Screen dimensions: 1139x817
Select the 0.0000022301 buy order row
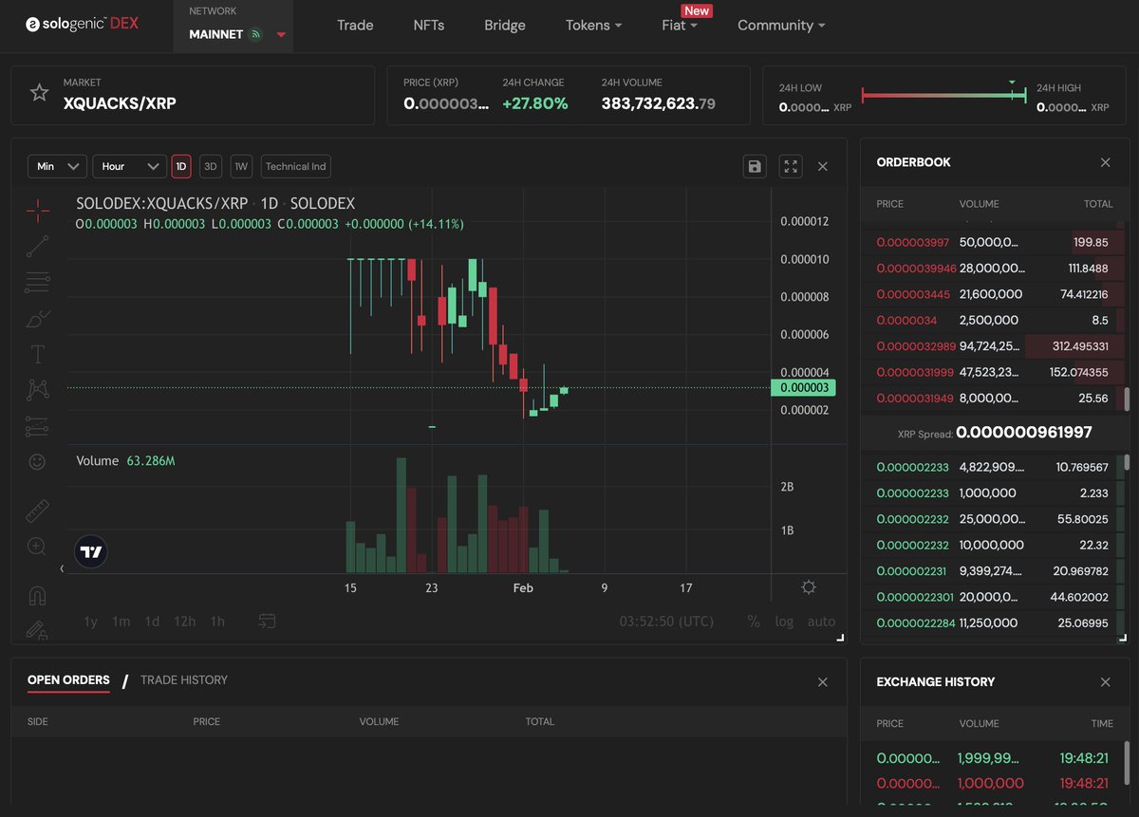point(992,597)
